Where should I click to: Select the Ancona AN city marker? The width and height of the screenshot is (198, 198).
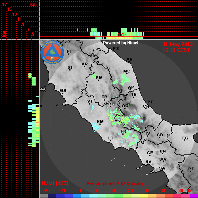pos(129,62)
